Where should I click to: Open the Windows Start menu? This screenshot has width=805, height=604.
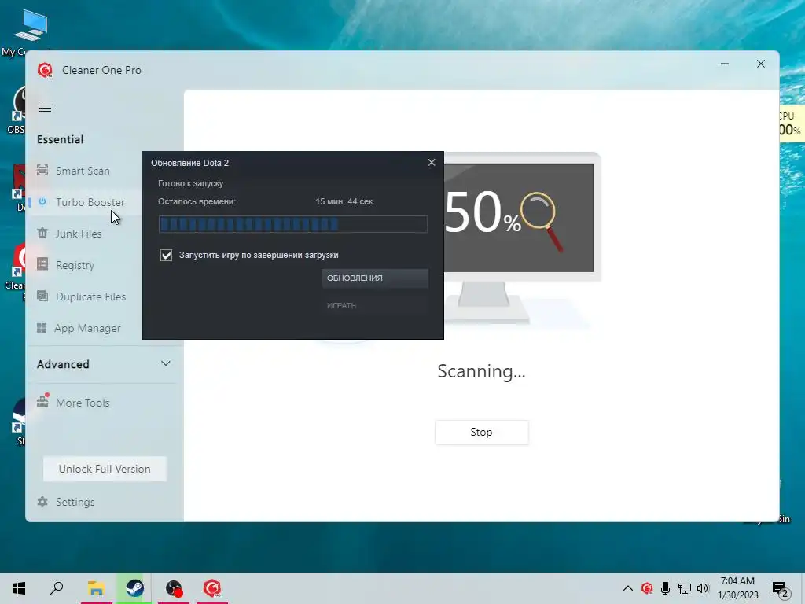tap(19, 588)
